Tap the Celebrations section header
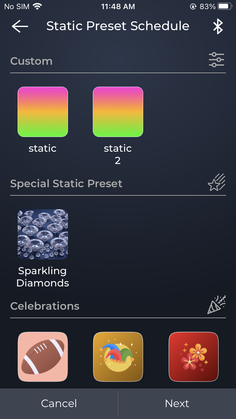The height and width of the screenshot is (419, 236). coord(45,306)
